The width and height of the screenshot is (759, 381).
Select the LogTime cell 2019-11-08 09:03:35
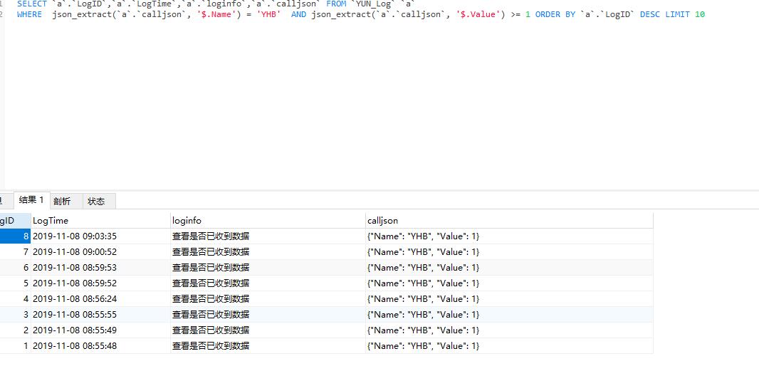click(74, 236)
